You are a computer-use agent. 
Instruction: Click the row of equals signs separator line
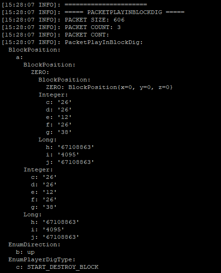point(74,5)
